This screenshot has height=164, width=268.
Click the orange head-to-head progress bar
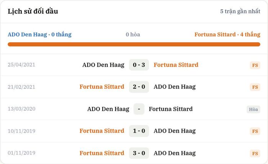click(134, 44)
